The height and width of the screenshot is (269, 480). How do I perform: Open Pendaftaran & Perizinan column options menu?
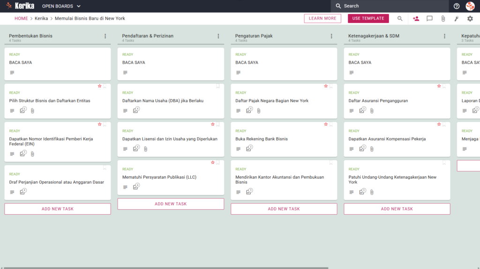tap(218, 36)
